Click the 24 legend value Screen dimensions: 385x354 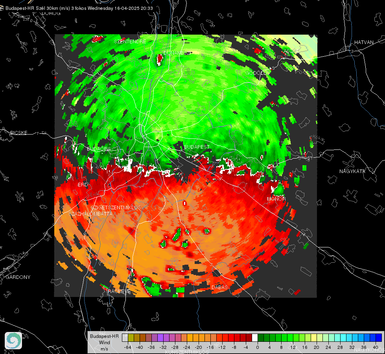(328, 347)
